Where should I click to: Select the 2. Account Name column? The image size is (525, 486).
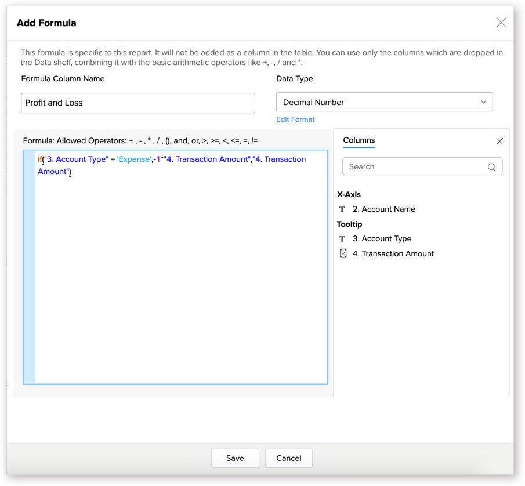(x=383, y=209)
